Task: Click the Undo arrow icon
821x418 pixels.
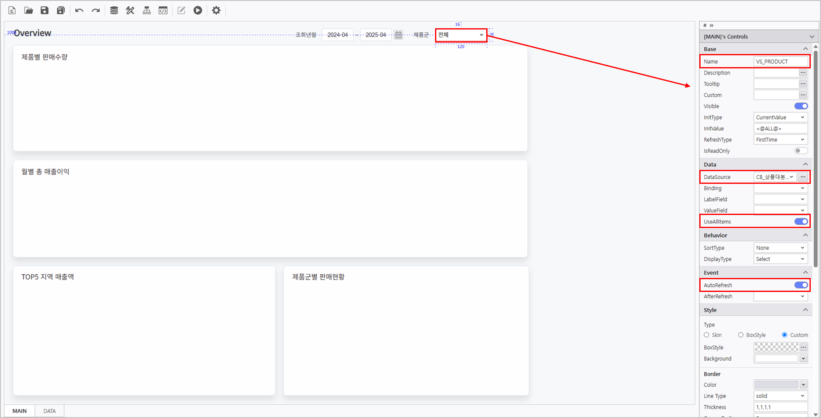Action: pyautogui.click(x=79, y=11)
